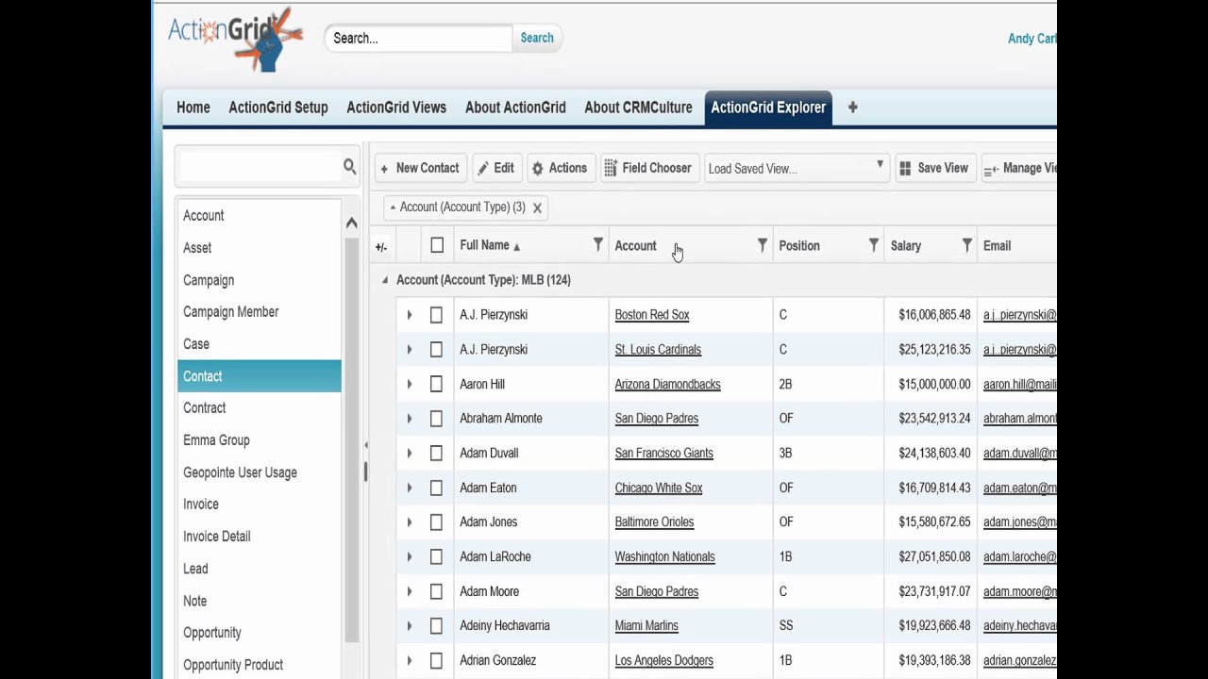The image size is (1208, 679).
Task: Click the sidebar search magnifier icon
Action: pyautogui.click(x=350, y=167)
